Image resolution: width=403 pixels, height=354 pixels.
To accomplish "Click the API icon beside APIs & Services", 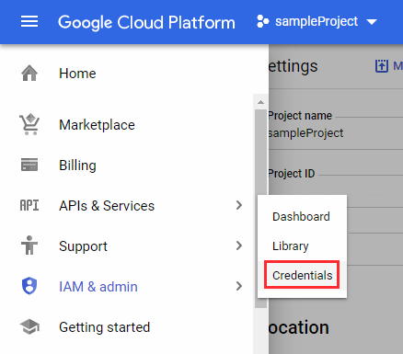I will 29,205.
